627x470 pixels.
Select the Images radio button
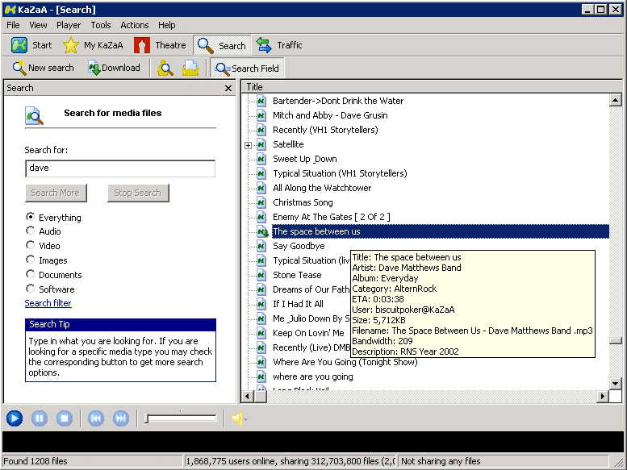[30, 260]
